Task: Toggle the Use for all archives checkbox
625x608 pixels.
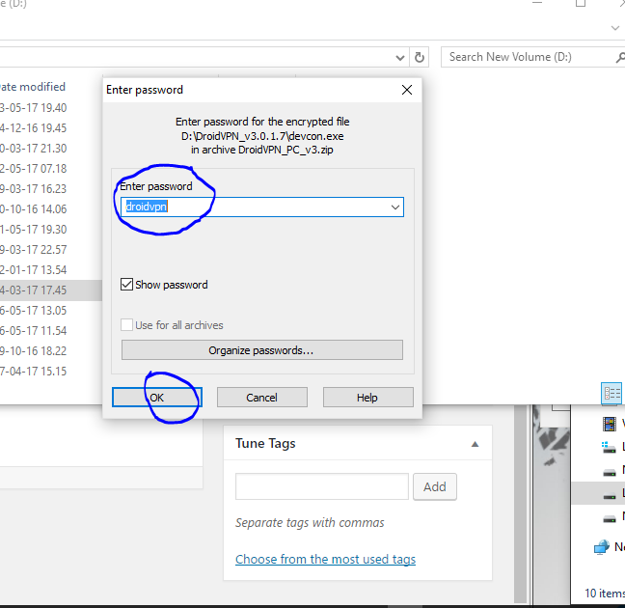Action: (x=126, y=324)
